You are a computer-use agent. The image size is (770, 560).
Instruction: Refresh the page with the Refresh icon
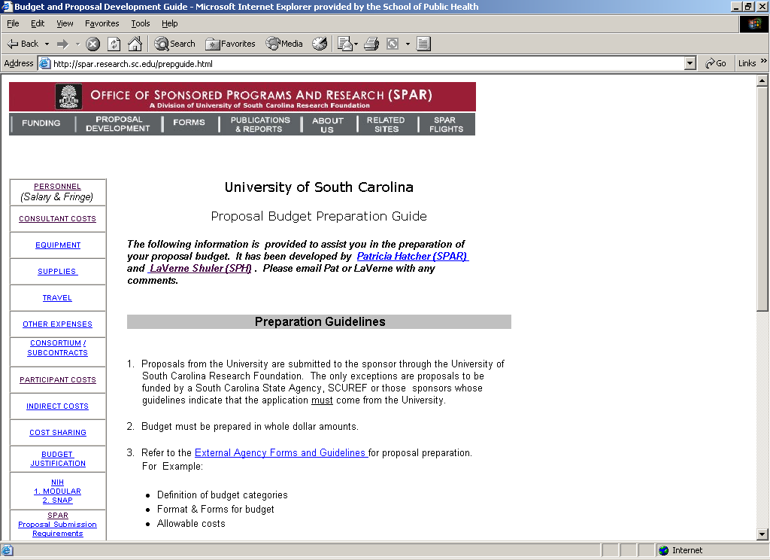[114, 44]
